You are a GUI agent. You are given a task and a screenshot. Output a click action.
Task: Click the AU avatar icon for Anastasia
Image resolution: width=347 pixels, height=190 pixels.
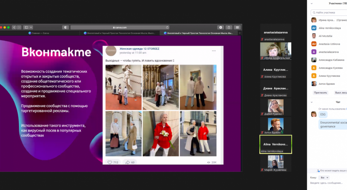314,44
